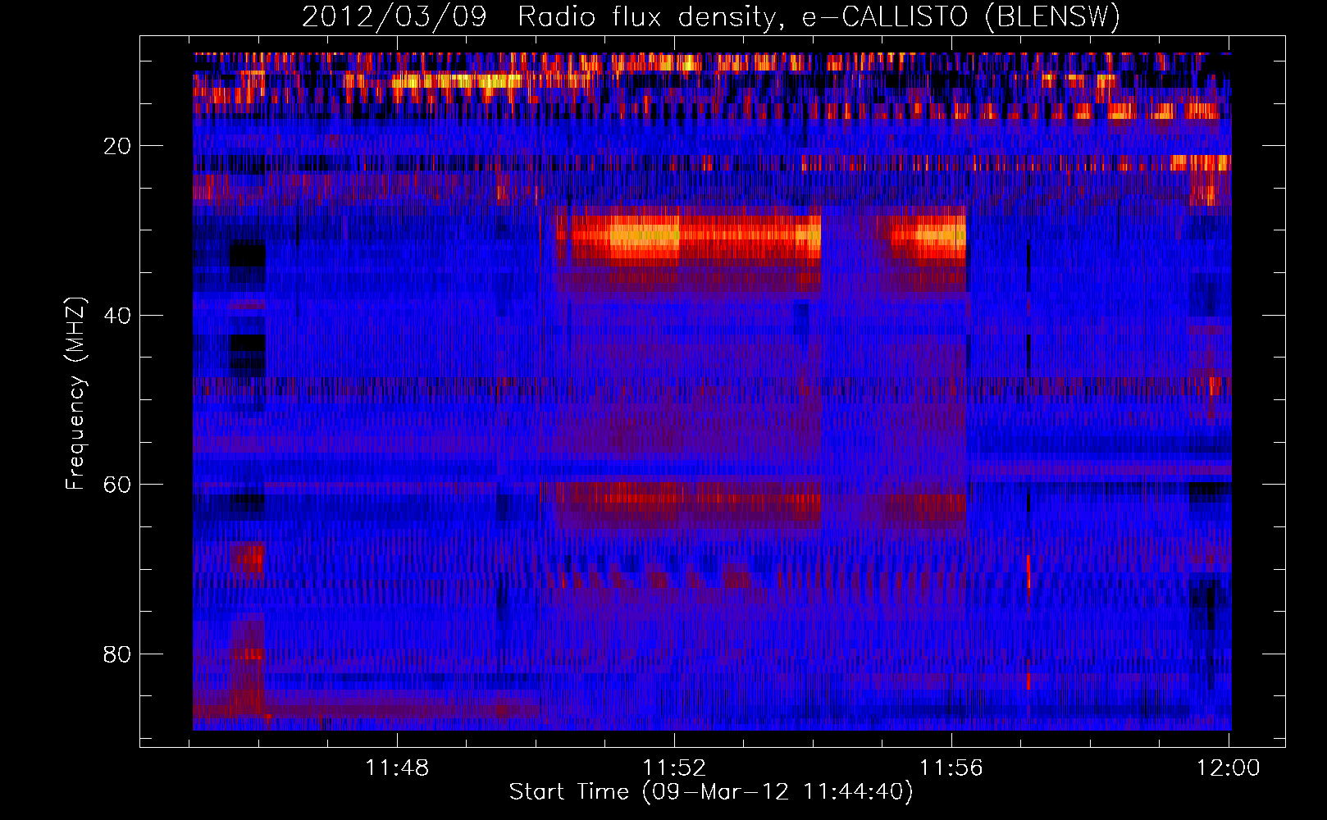Select the 11:56 time tick label

951,768
